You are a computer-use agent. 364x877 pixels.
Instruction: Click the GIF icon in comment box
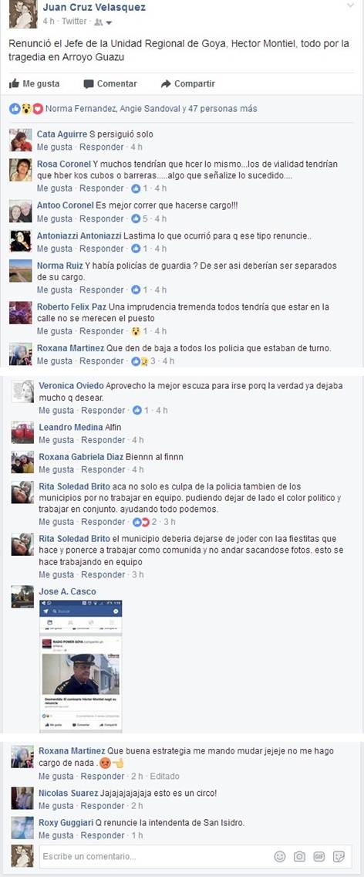pyautogui.click(x=319, y=856)
